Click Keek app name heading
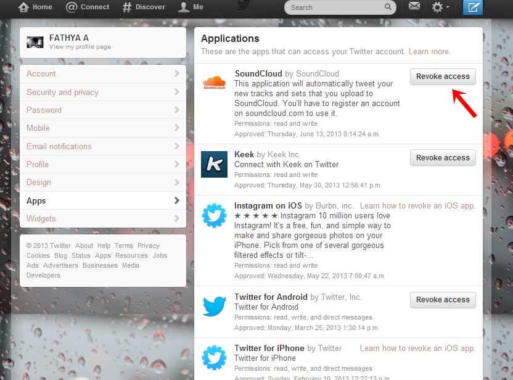 pyautogui.click(x=244, y=154)
